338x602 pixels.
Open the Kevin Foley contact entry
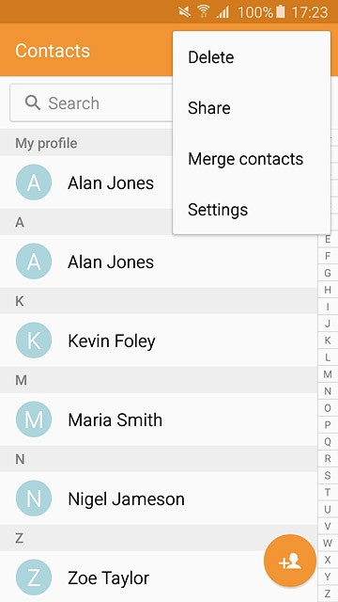[x=159, y=341]
